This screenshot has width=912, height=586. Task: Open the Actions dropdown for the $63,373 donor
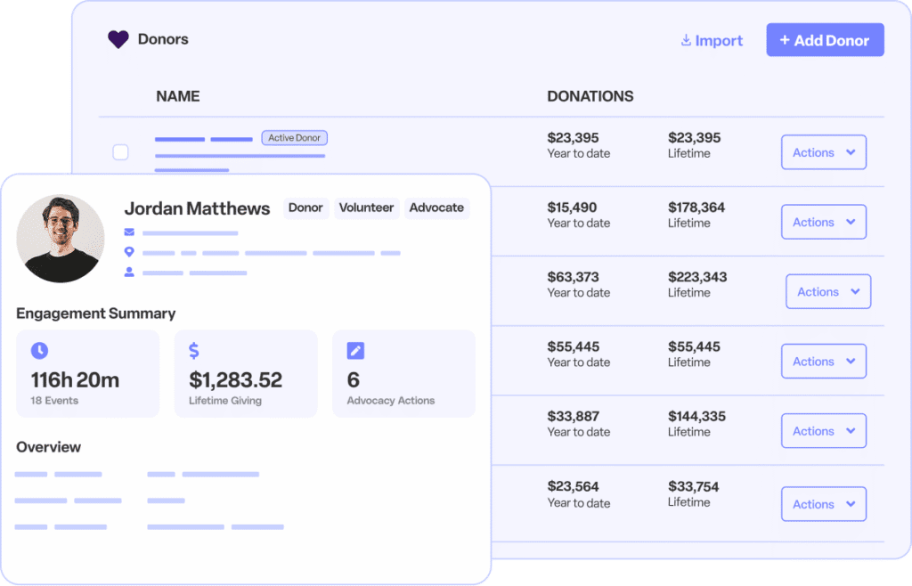(827, 291)
